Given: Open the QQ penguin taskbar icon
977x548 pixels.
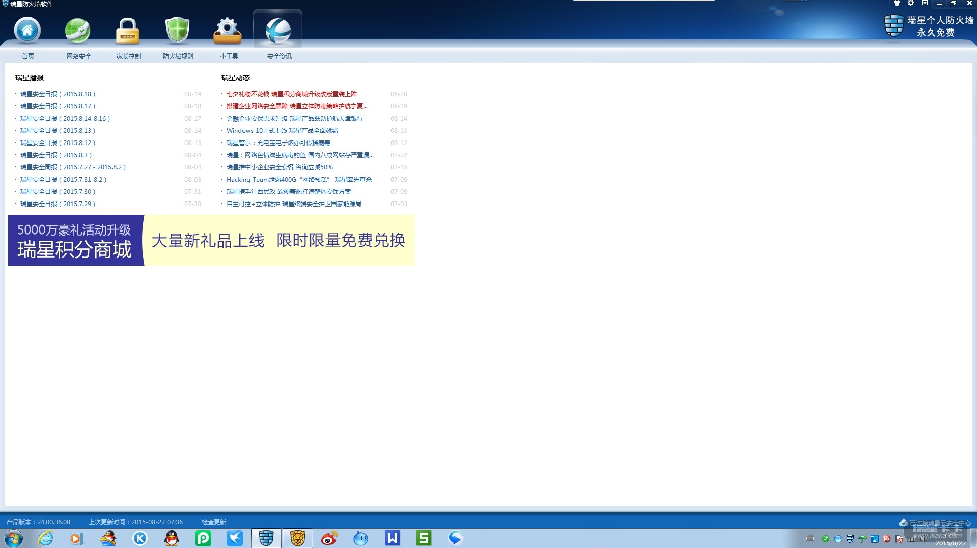Looking at the screenshot, I should (172, 538).
